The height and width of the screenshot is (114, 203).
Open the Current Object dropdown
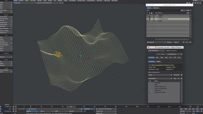(174, 54)
